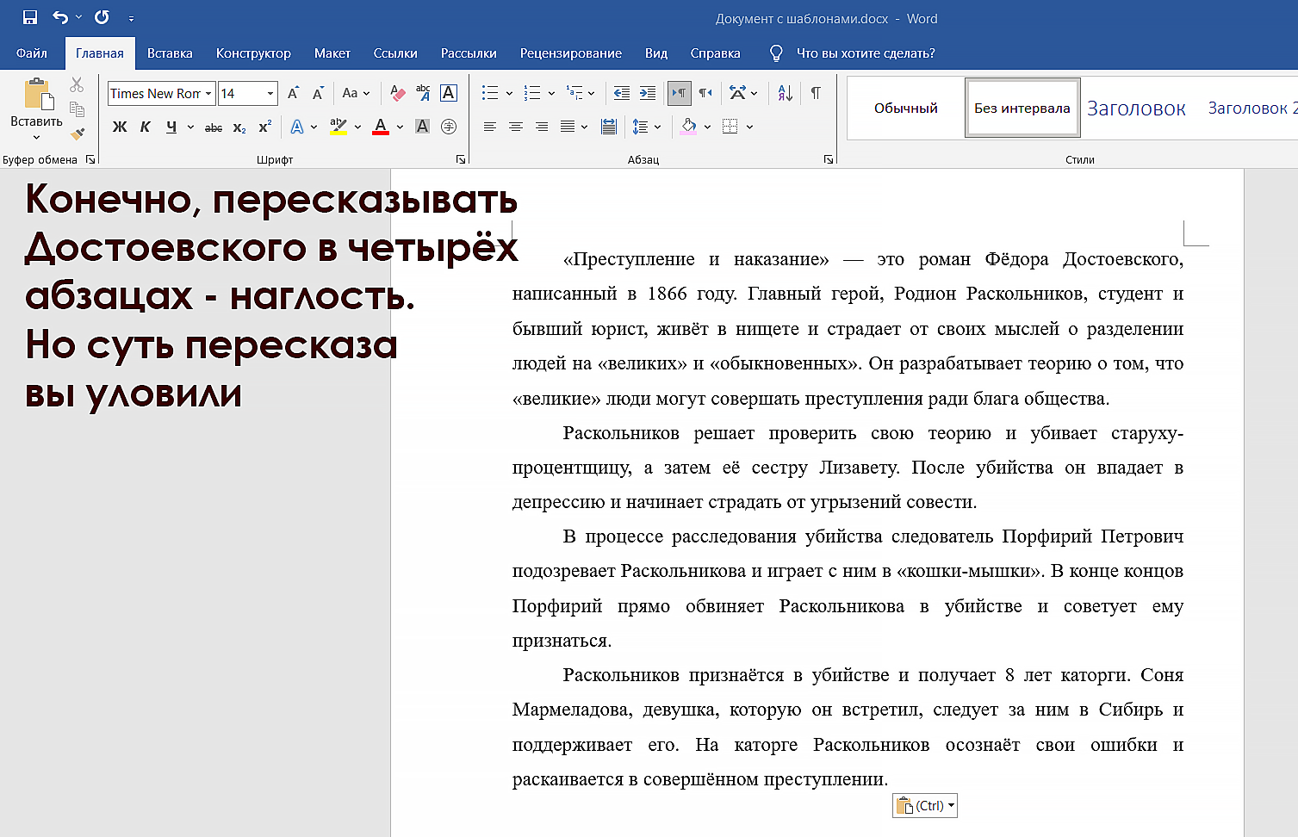This screenshot has width=1298, height=837.
Task: Open the (Ctrl) paste options popup
Action: point(925,806)
